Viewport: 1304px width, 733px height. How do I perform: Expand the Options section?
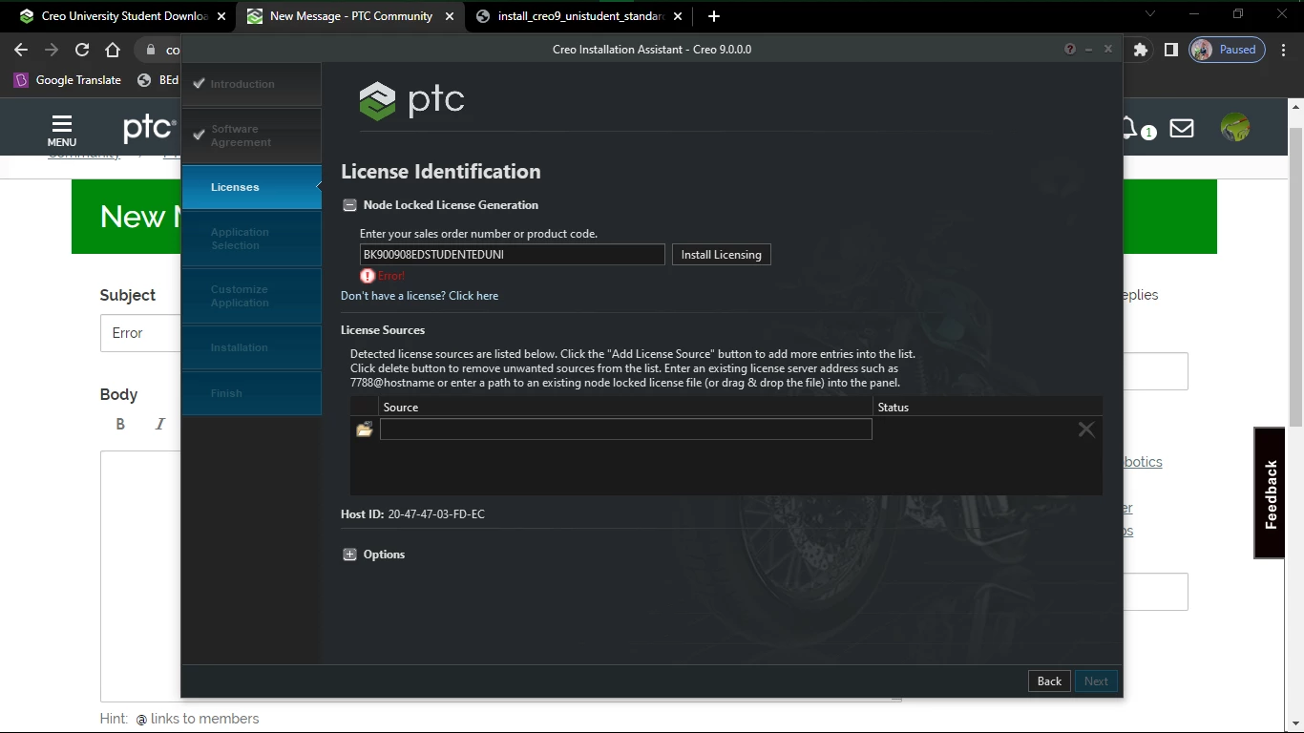point(349,555)
